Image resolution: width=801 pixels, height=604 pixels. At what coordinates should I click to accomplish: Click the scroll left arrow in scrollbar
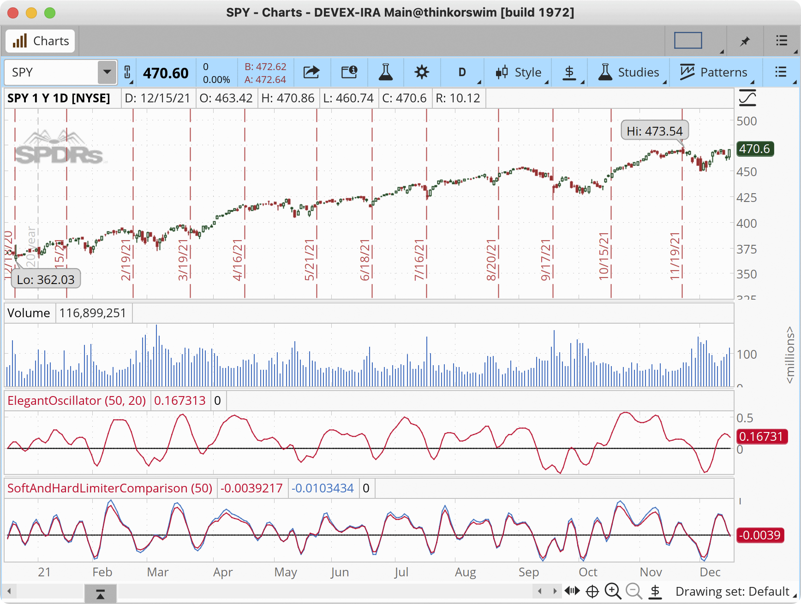(x=9, y=591)
